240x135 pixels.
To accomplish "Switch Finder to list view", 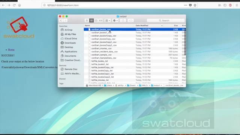I will tap(91, 21).
